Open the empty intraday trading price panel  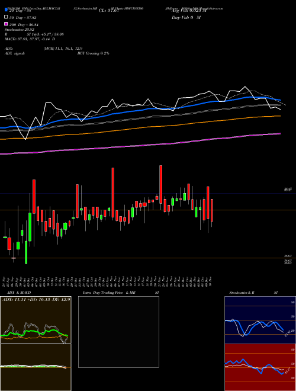118,332
